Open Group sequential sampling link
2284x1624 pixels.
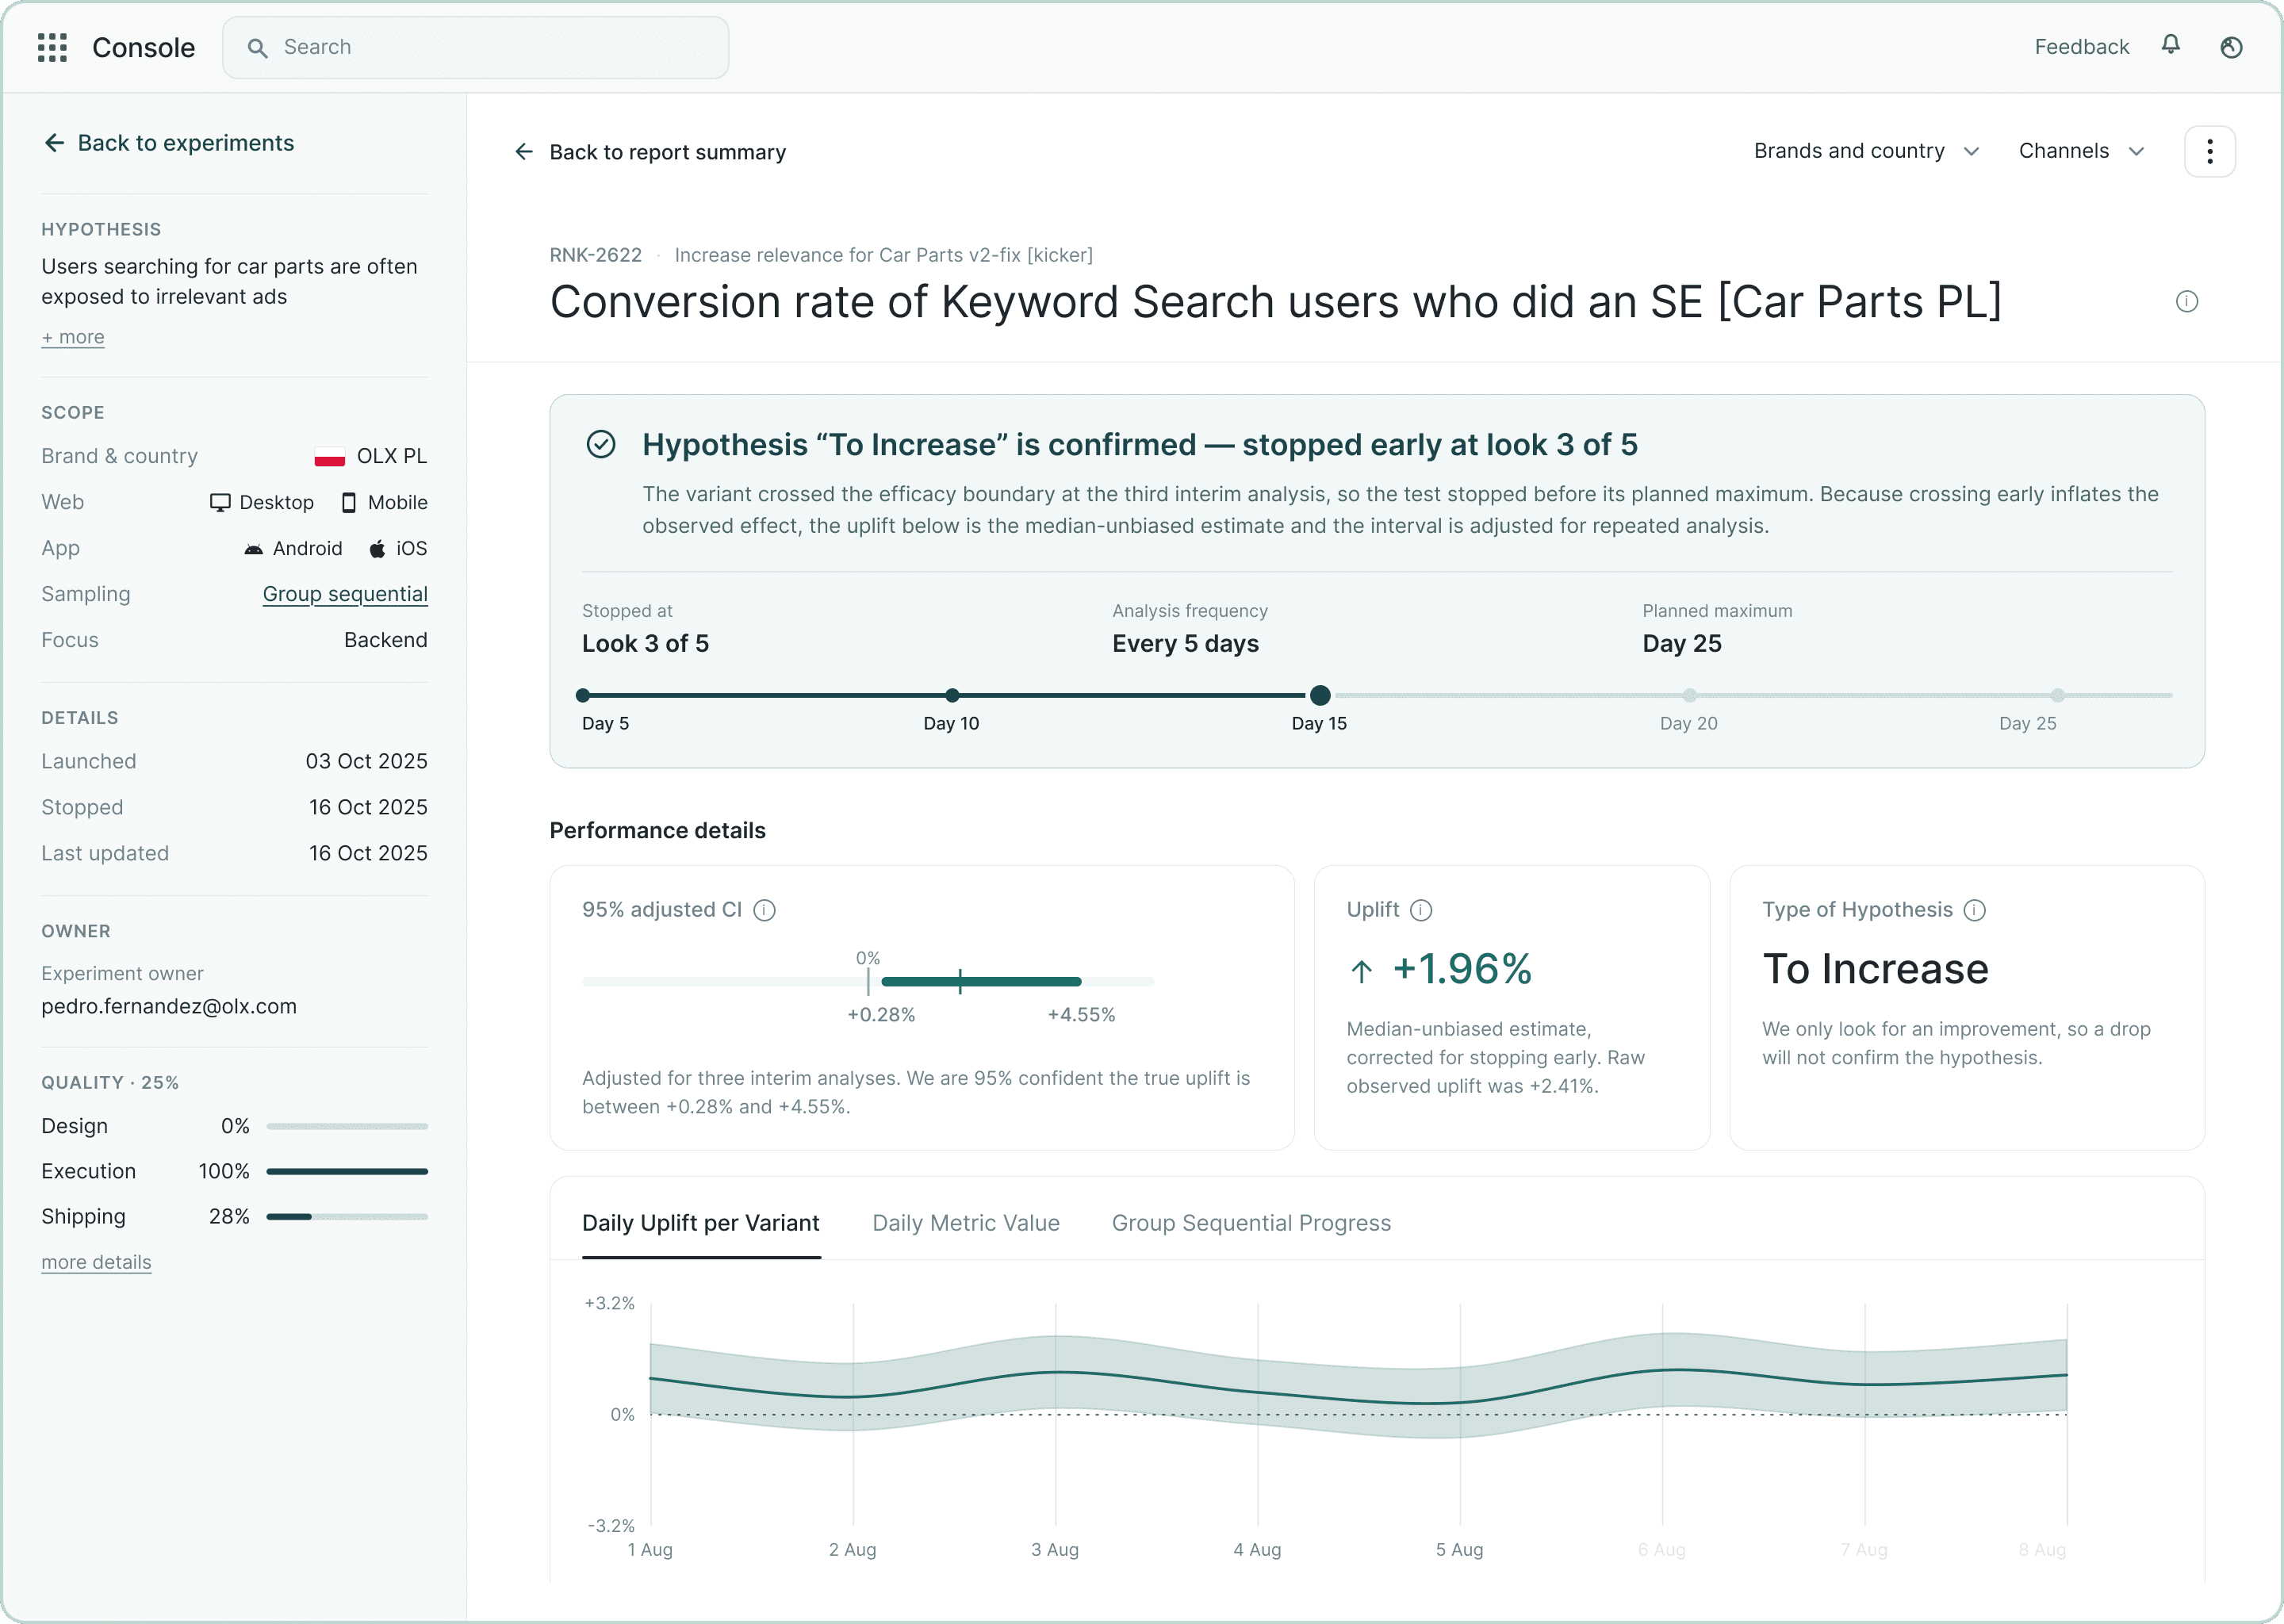coord(345,594)
